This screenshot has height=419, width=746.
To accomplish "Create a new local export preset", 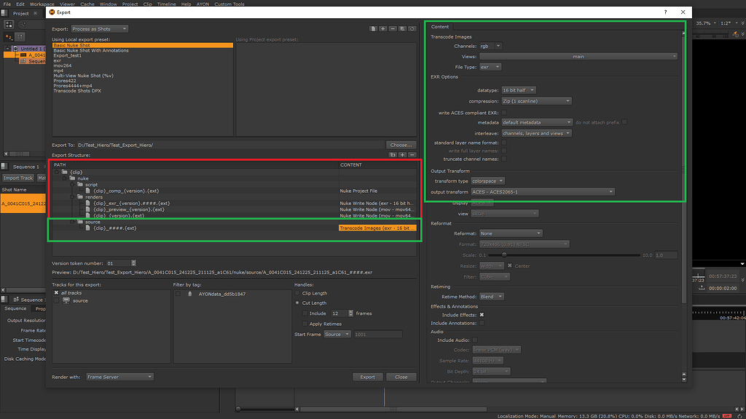I will 373,28.
